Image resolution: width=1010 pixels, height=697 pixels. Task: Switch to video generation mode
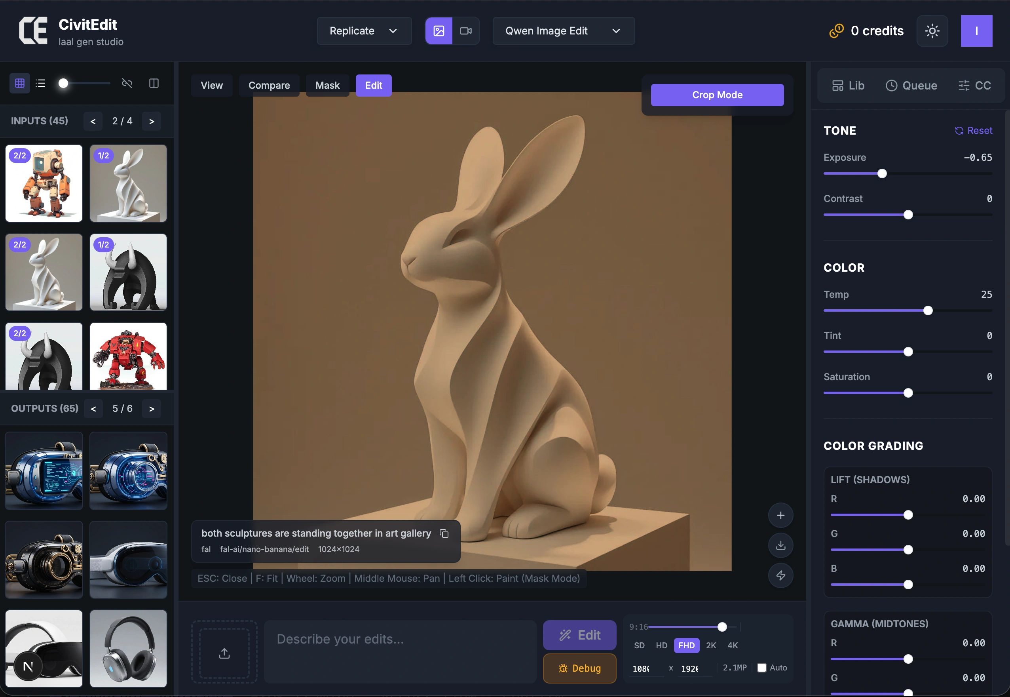click(x=466, y=31)
